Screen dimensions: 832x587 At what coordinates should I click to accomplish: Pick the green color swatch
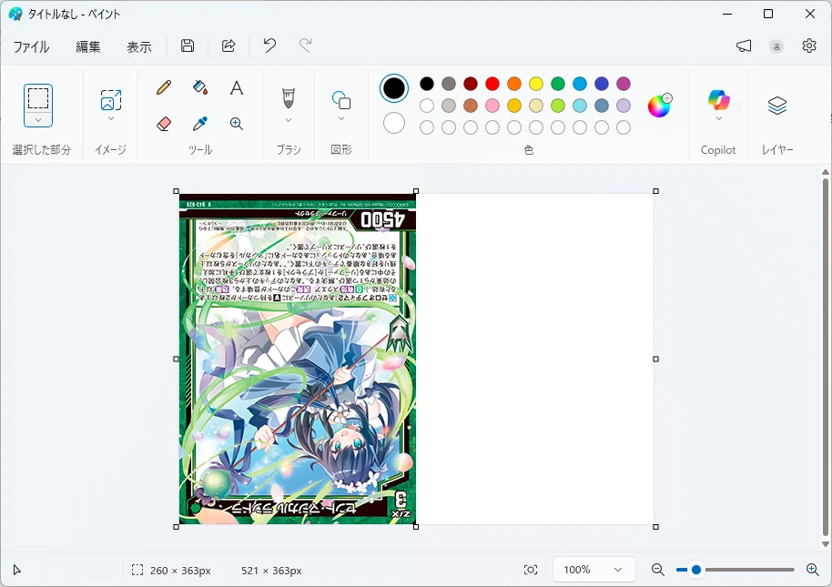pos(558,84)
